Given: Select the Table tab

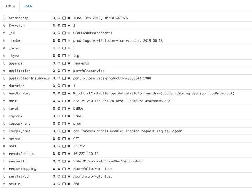Looking at the screenshot, I should 10,6.
